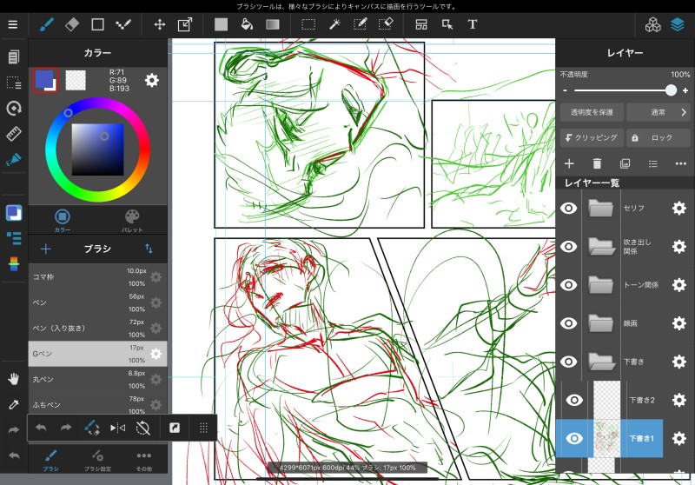
Task: Select the Text tool
Action: tap(473, 24)
